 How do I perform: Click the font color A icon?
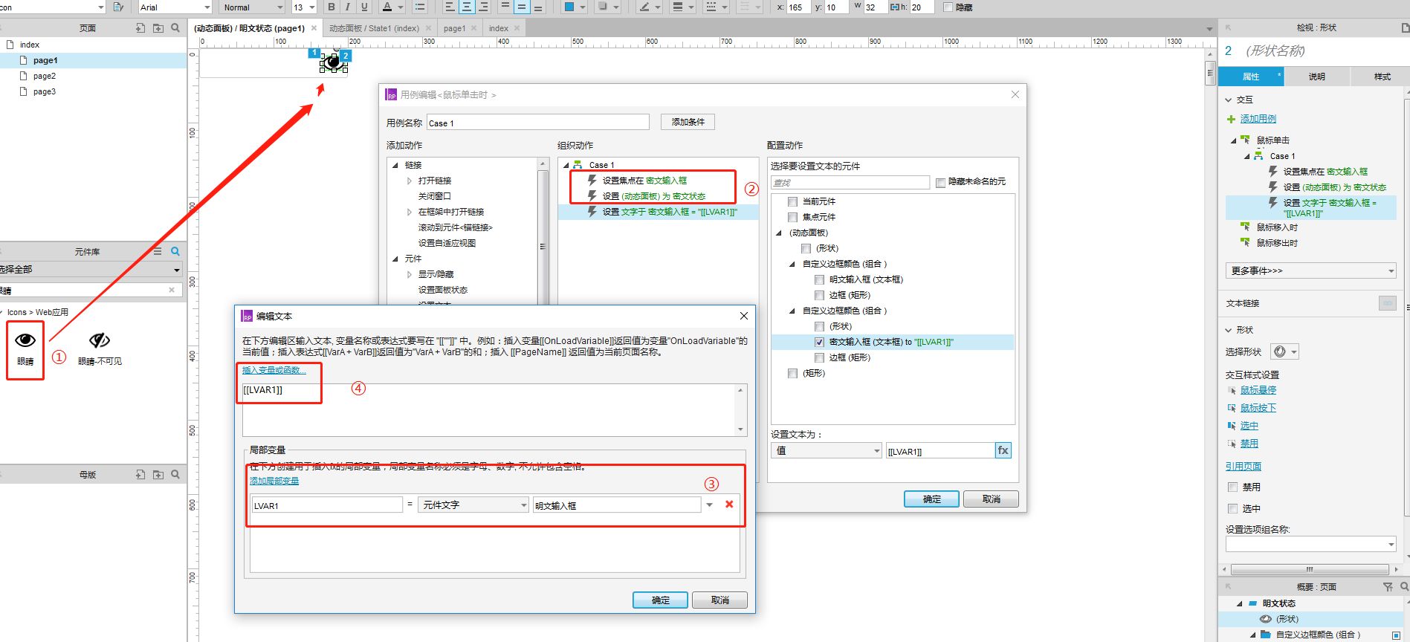(x=387, y=7)
